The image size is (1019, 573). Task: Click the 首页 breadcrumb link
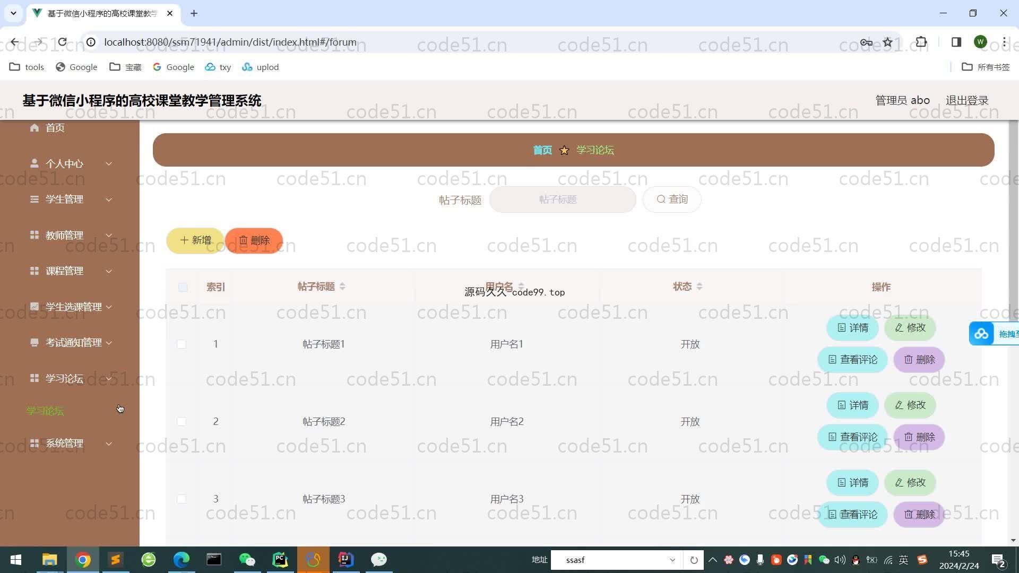tap(542, 150)
